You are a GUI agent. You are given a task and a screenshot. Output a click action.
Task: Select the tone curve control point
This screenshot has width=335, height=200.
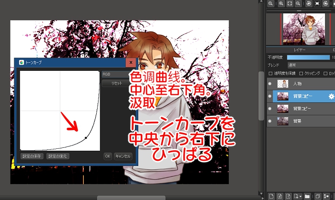(x=86, y=138)
